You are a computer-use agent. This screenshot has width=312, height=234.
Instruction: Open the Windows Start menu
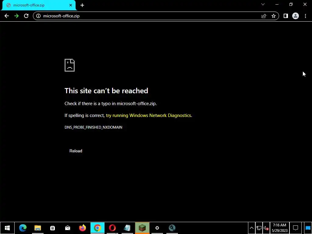[x=7, y=228]
